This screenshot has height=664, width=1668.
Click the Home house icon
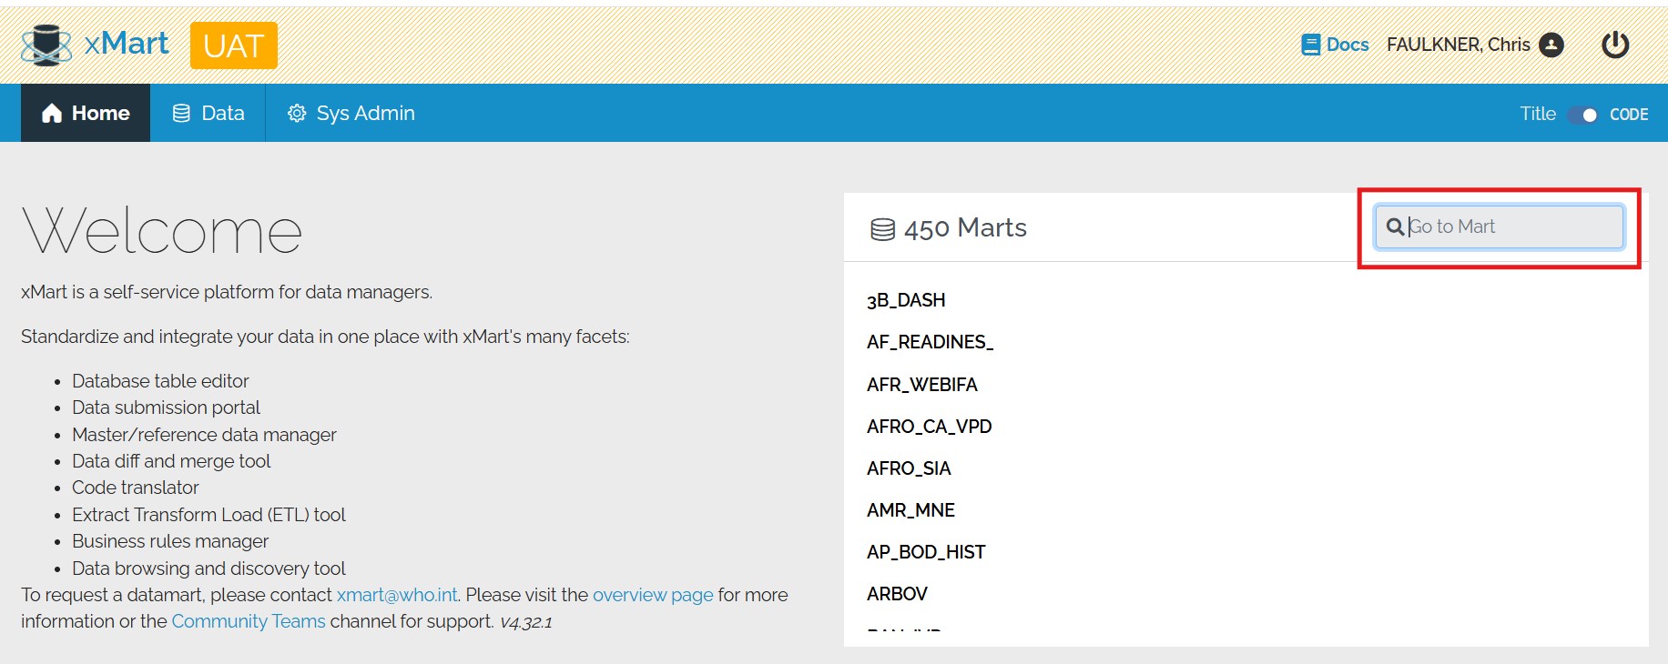(52, 113)
